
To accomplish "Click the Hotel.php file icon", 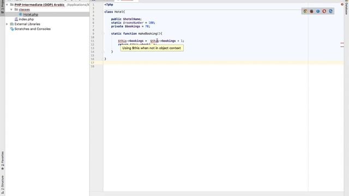I will tap(21, 15).
